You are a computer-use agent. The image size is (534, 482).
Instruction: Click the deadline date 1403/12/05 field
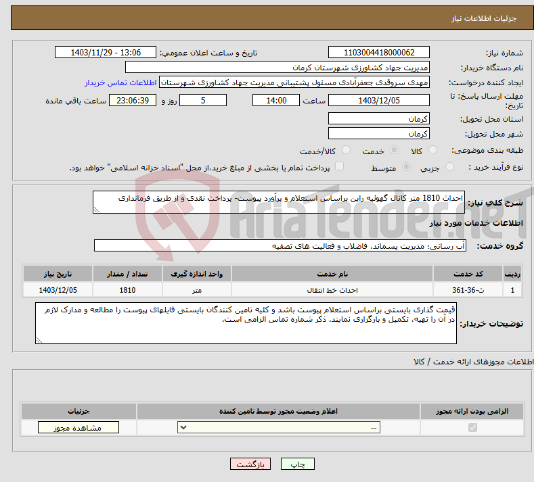(379, 100)
